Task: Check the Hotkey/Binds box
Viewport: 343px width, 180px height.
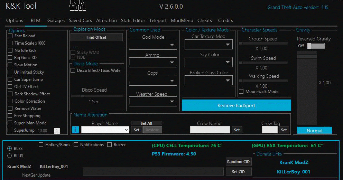Action: coord(41,145)
